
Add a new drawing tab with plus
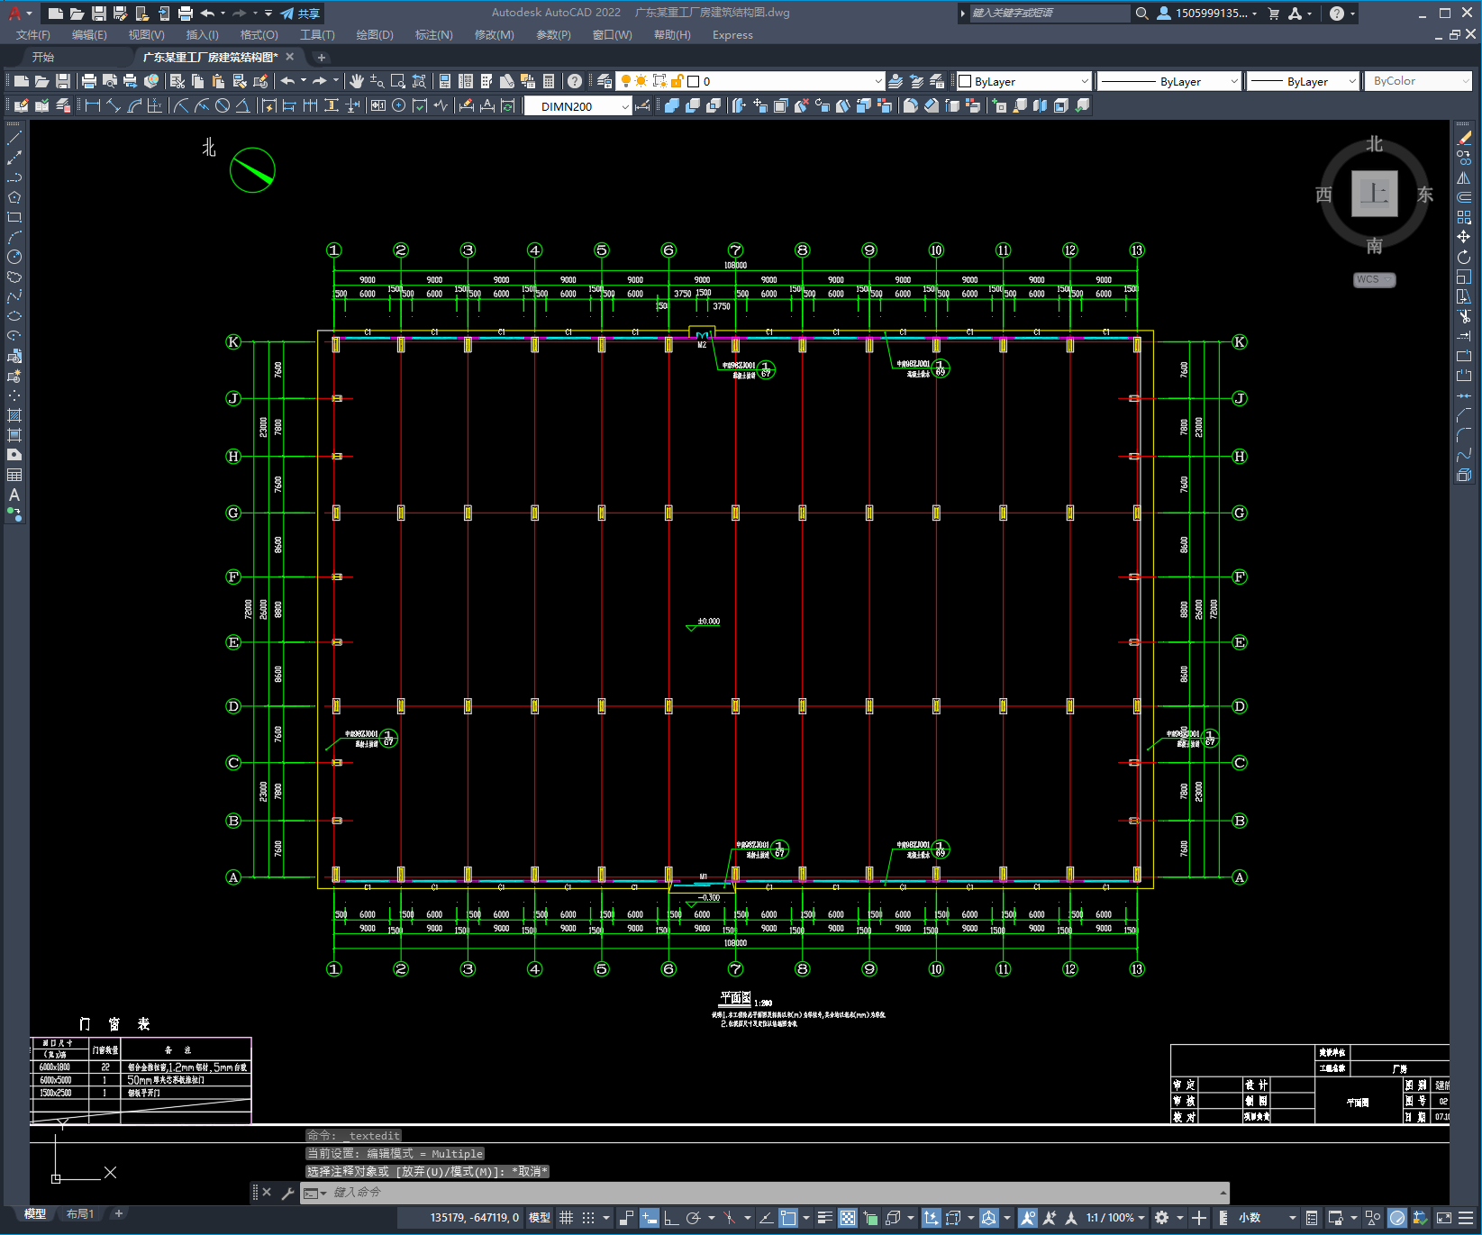pos(322,58)
